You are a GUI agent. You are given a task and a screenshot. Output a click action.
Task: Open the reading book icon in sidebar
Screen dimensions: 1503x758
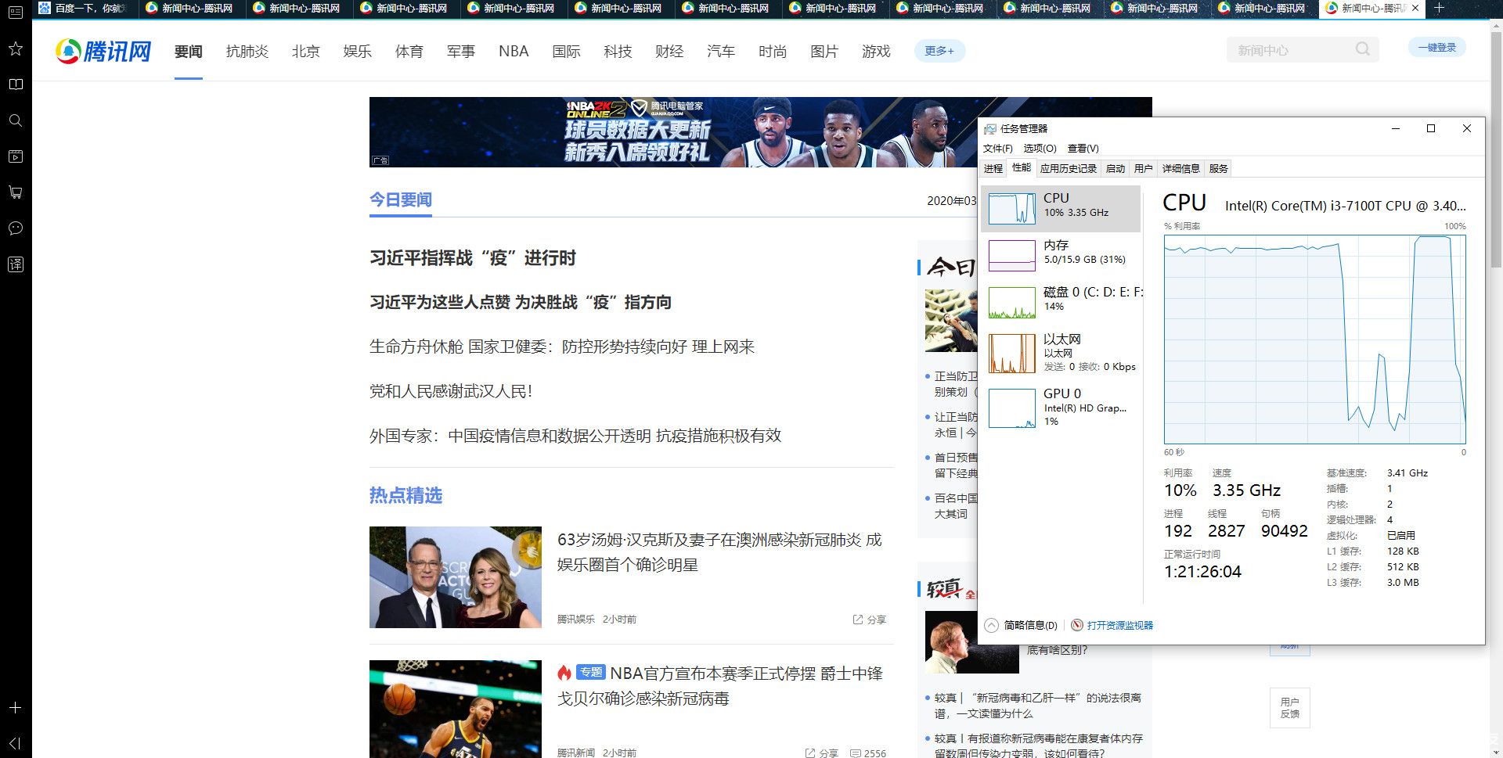pyautogui.click(x=15, y=84)
